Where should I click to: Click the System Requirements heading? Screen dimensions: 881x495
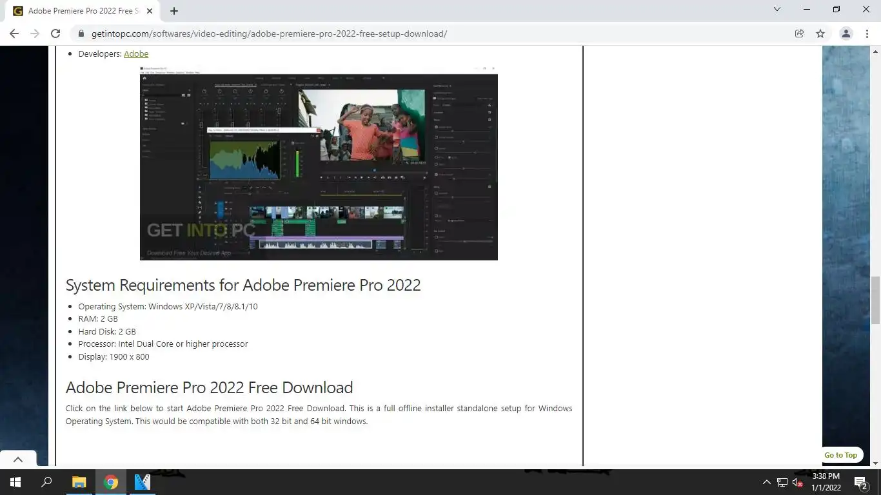pyautogui.click(x=243, y=285)
